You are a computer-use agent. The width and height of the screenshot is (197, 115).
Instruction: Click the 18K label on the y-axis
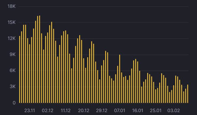tap(12, 6)
